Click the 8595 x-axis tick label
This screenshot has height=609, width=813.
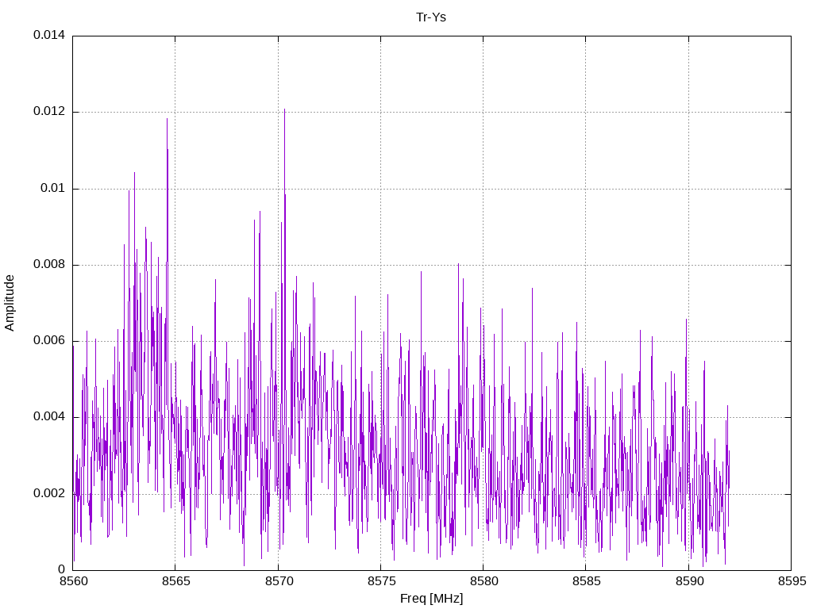(790, 581)
